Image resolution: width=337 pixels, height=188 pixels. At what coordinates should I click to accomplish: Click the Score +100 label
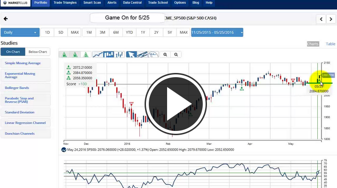(77, 84)
